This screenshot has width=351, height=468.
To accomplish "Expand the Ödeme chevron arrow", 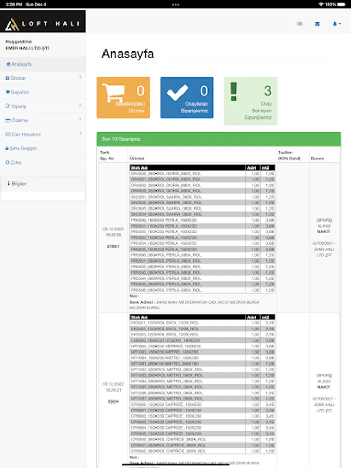I will coord(80,119).
